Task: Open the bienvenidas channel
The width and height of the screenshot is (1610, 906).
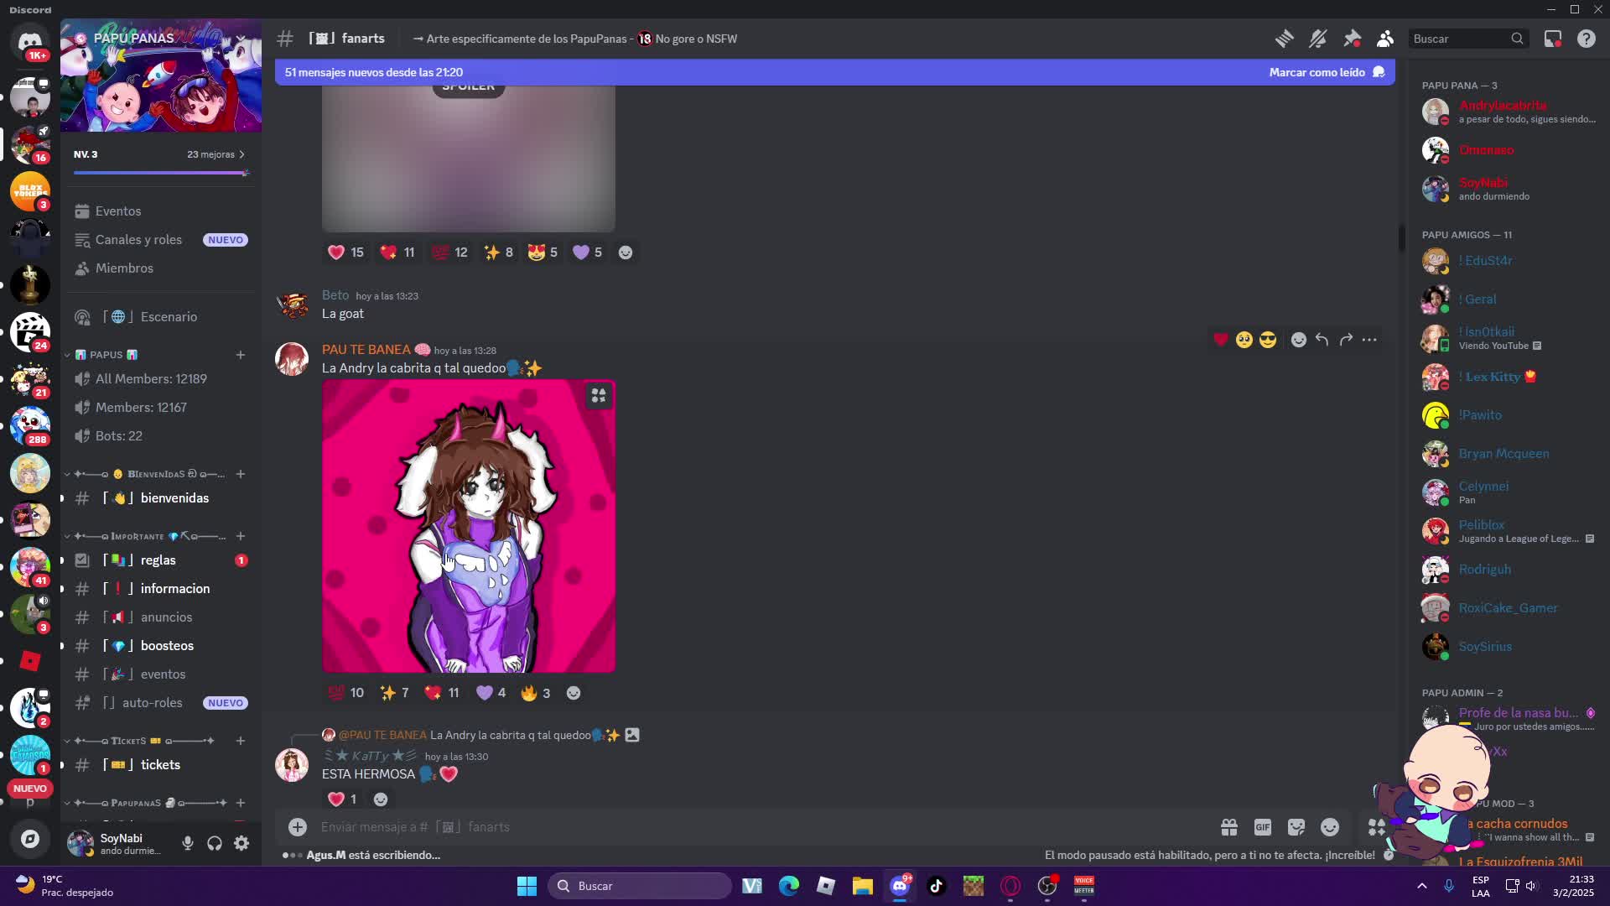Action: tap(161, 498)
